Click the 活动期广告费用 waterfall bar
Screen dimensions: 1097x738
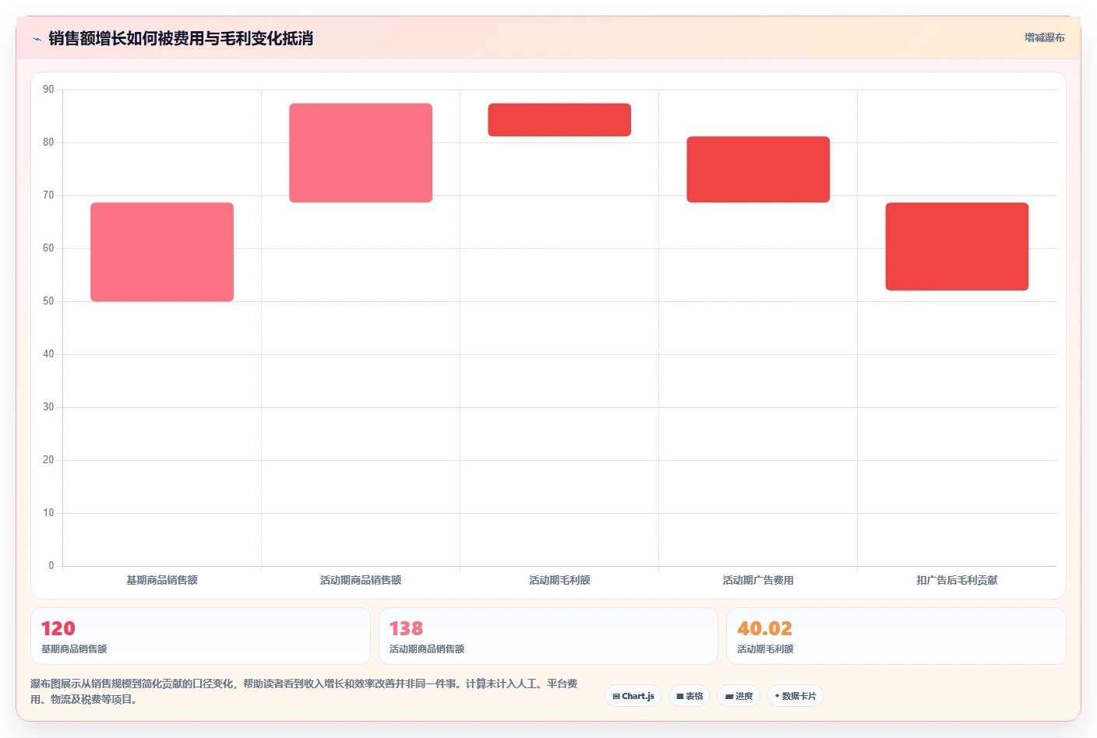[758, 170]
